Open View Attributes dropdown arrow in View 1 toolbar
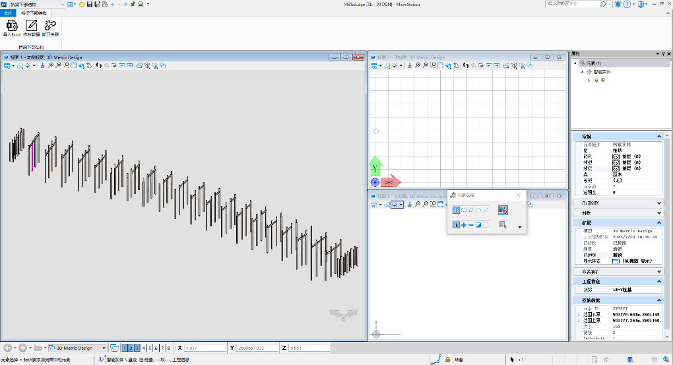The height and width of the screenshot is (365, 673). 13,66
